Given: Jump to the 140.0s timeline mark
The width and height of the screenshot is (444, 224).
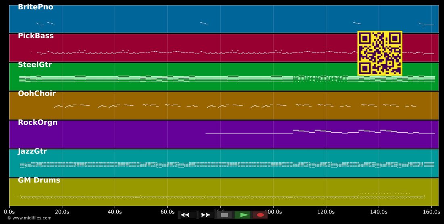Looking at the screenshot, I should (379, 212).
